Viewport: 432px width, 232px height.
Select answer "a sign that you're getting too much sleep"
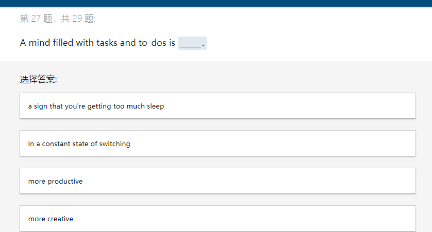(218, 106)
